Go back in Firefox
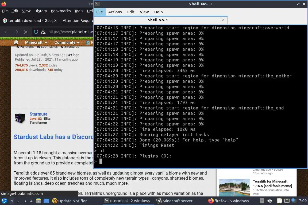Viewport: 308px width, 205px height. tap(6, 32)
